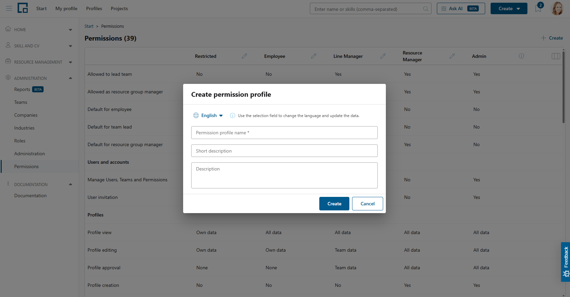Open the user avatar profile menu
This screenshot has height=297, width=570.
[557, 8]
